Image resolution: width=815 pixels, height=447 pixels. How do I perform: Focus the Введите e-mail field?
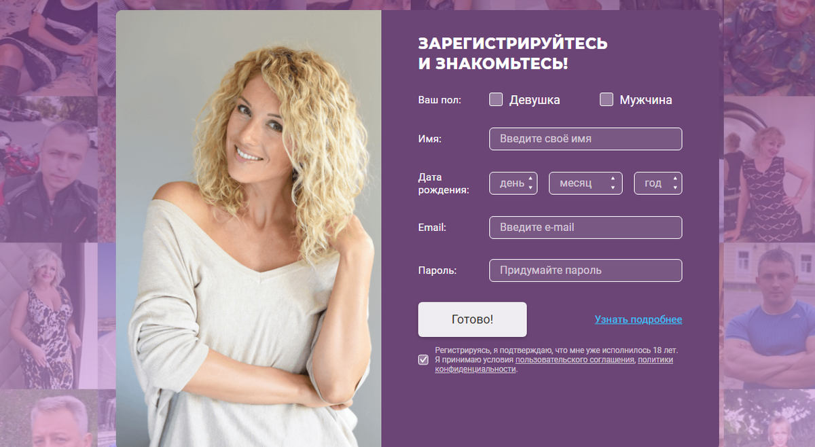click(585, 228)
